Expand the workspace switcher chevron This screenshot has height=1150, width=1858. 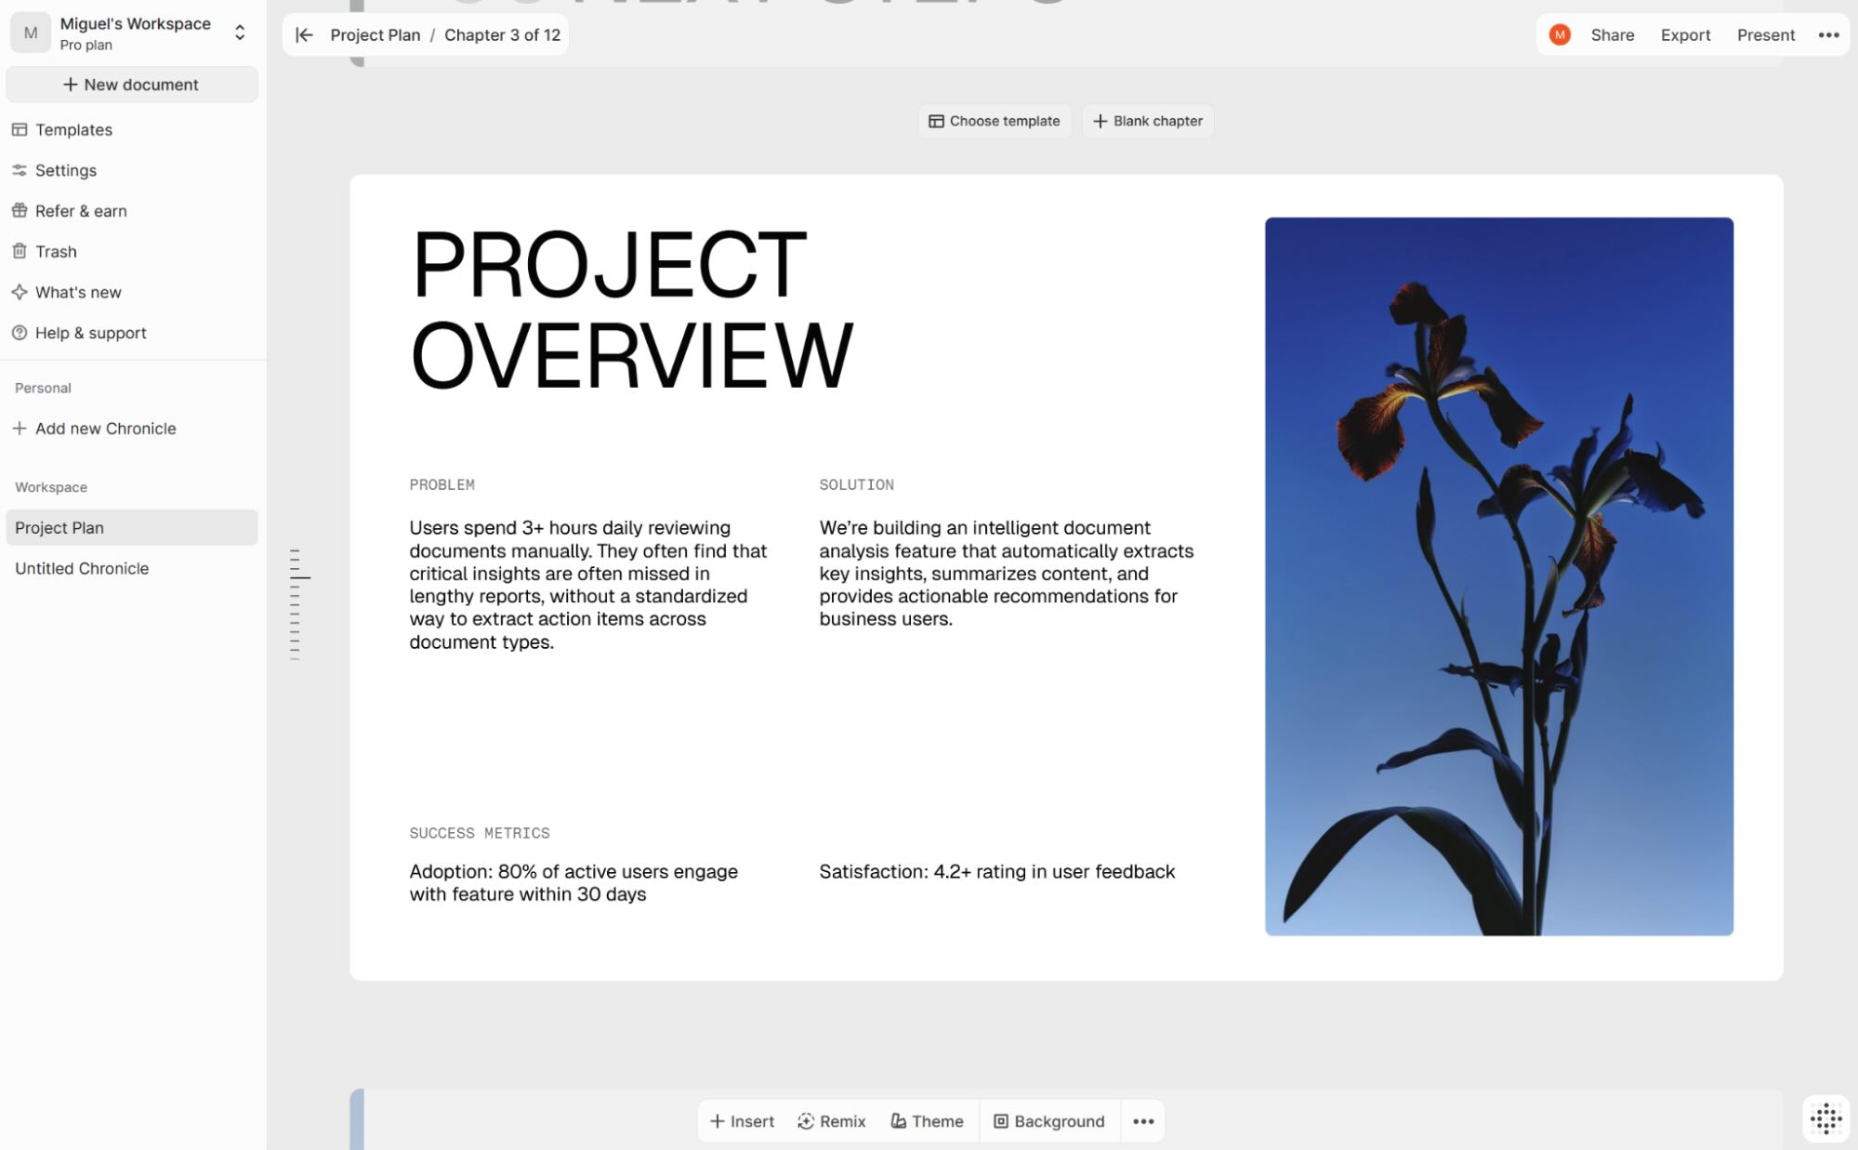pyautogui.click(x=239, y=32)
